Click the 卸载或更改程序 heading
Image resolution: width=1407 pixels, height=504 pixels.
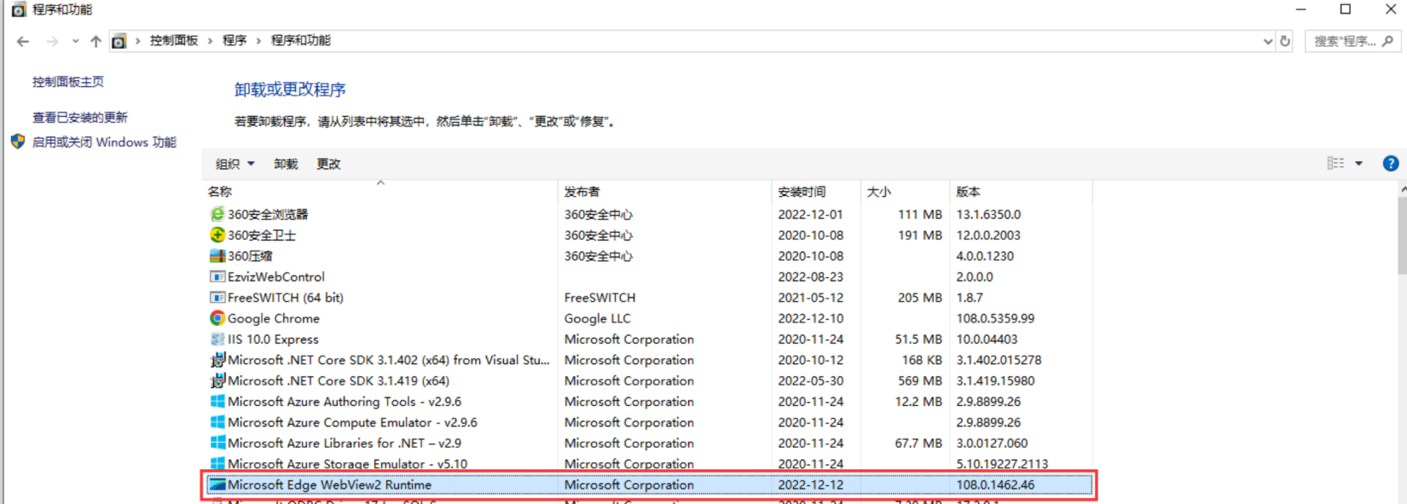point(290,90)
